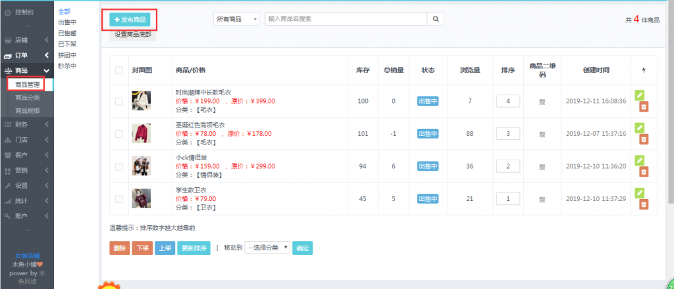Click the QR code icon for 时尚潮牌中长款毛衣
This screenshot has width=674, height=289.
(x=542, y=102)
